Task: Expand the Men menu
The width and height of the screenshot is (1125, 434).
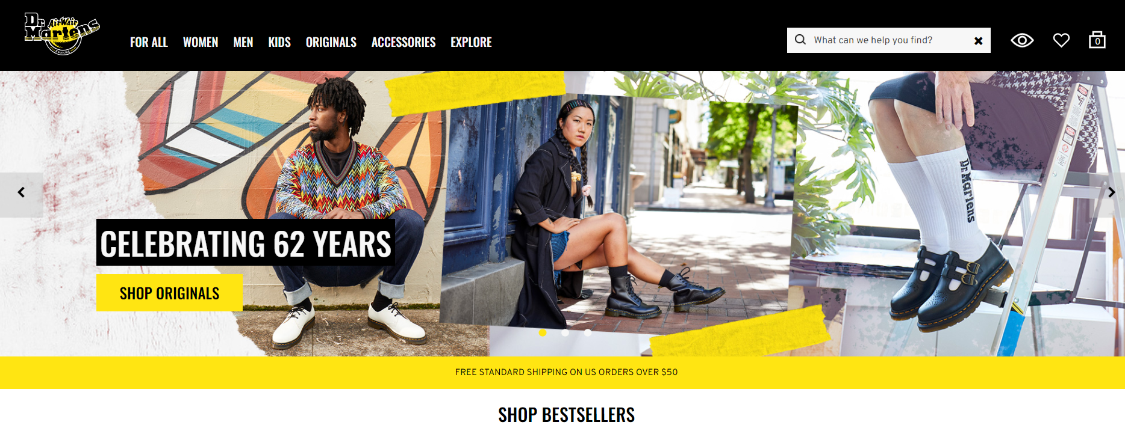Action: (243, 42)
